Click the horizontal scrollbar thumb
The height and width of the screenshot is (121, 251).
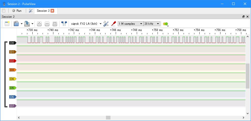point(108,118)
